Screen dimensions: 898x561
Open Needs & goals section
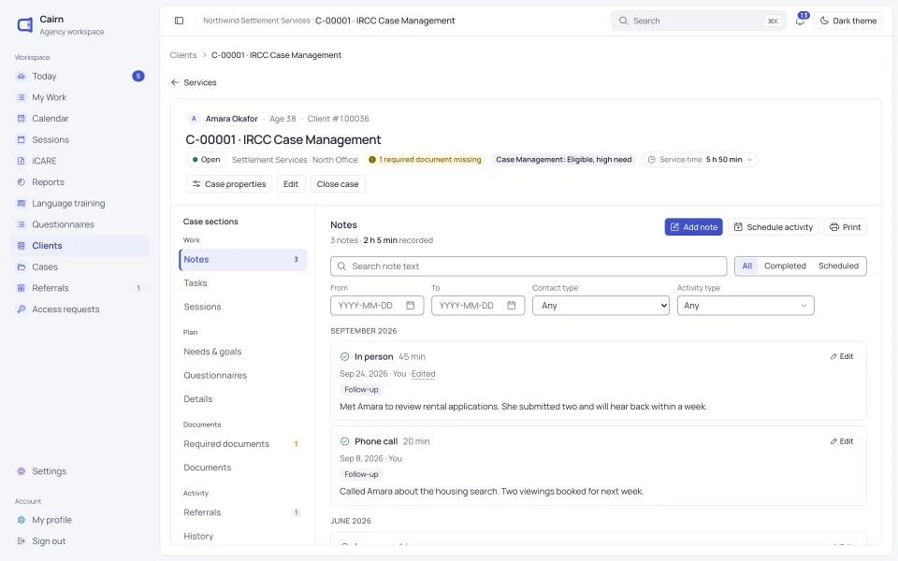click(x=243, y=352)
